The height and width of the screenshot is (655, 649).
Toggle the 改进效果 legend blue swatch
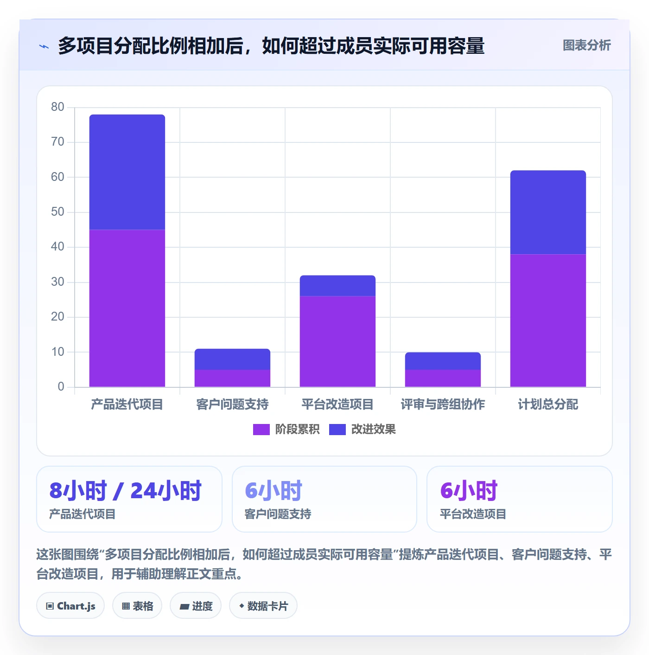(337, 430)
